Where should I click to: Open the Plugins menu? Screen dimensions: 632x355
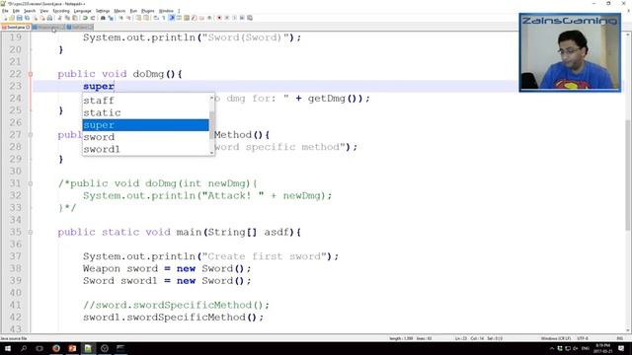coord(148,11)
